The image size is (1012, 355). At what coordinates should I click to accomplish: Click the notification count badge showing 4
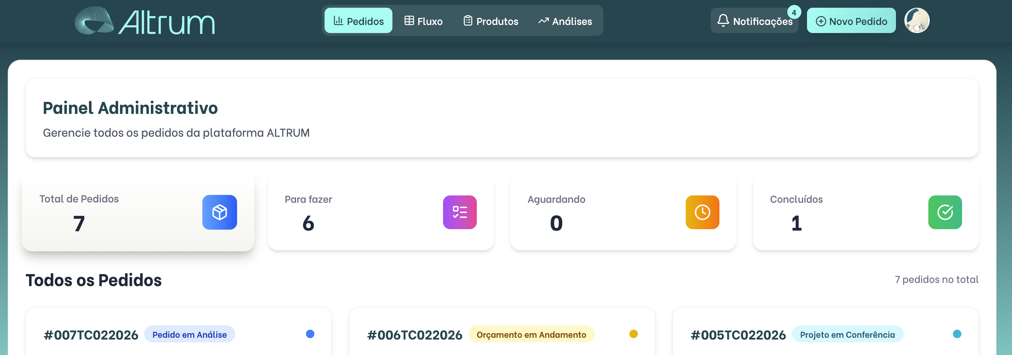pos(794,13)
